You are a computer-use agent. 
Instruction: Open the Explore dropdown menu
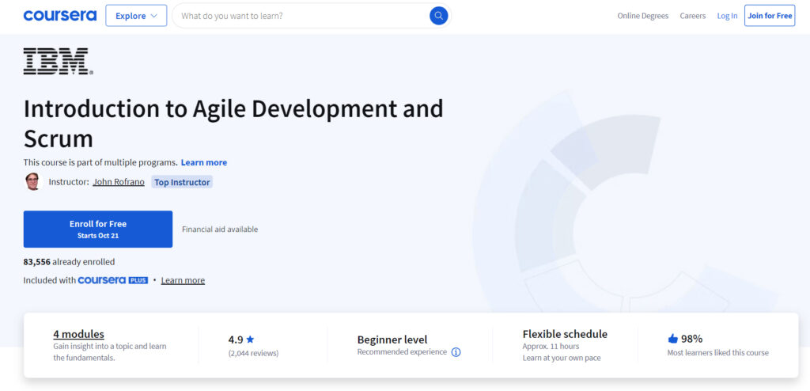(x=136, y=16)
